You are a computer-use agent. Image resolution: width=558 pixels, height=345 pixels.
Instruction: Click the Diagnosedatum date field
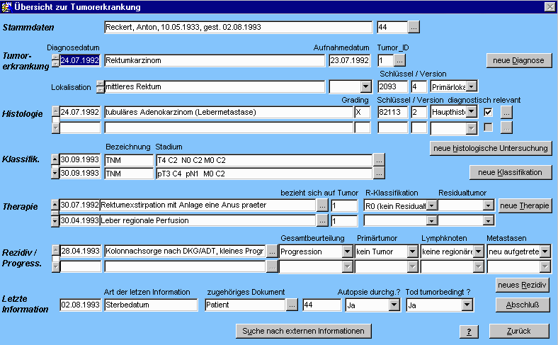(81, 61)
